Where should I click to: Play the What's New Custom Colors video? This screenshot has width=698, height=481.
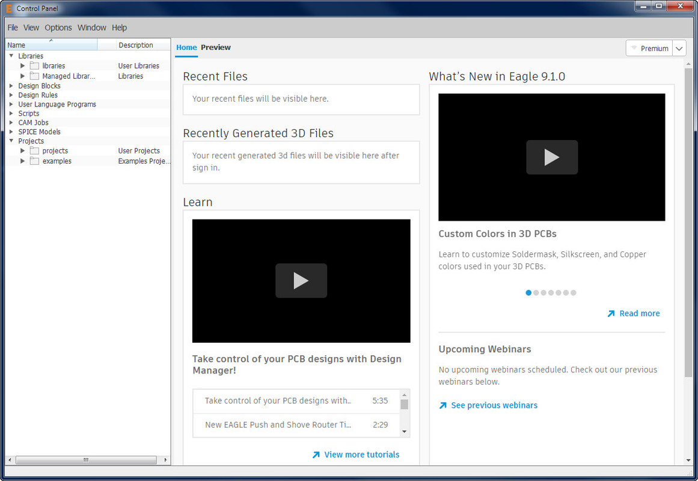pos(552,157)
